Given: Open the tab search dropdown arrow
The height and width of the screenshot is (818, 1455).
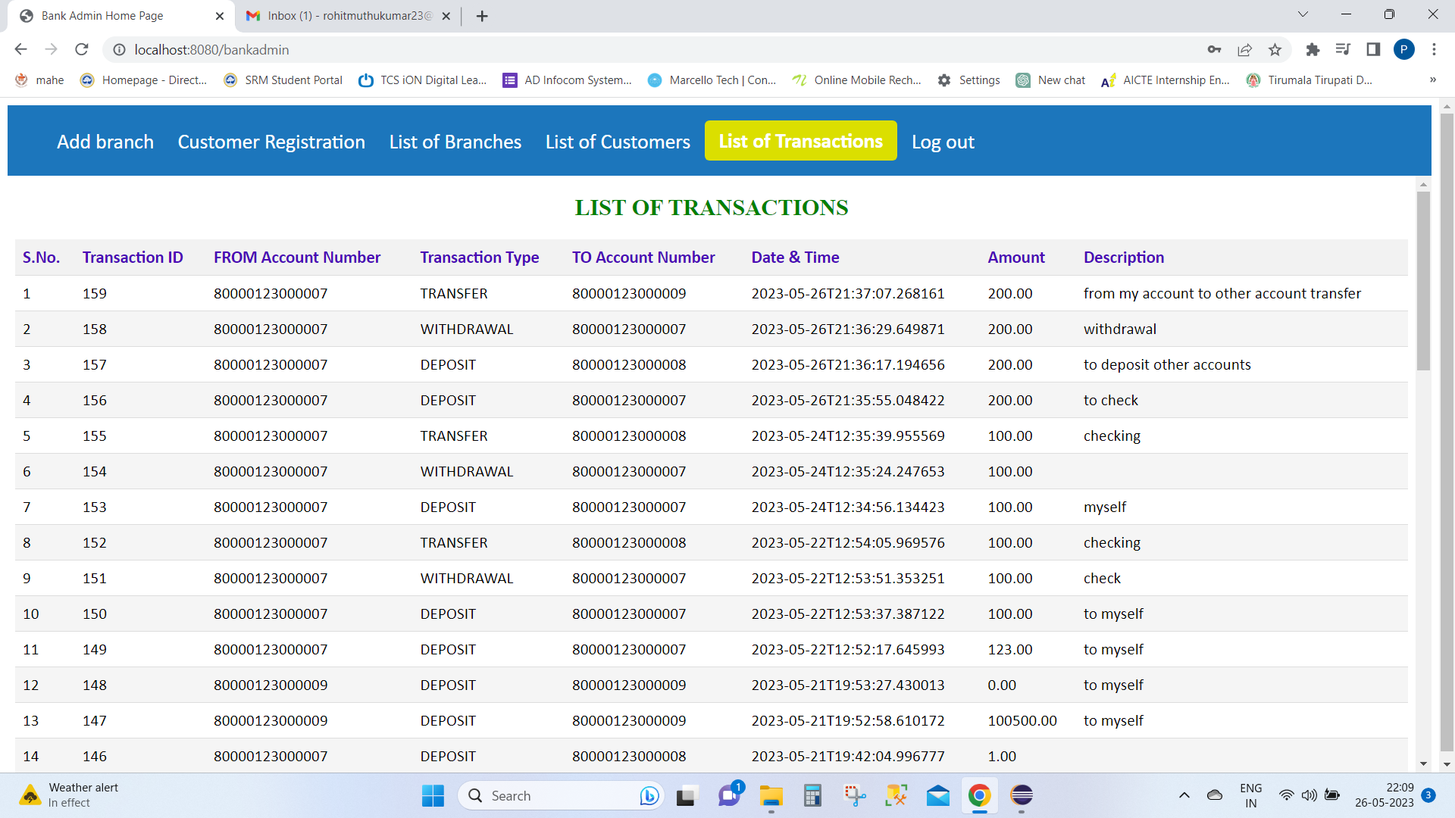Looking at the screenshot, I should (1303, 14).
